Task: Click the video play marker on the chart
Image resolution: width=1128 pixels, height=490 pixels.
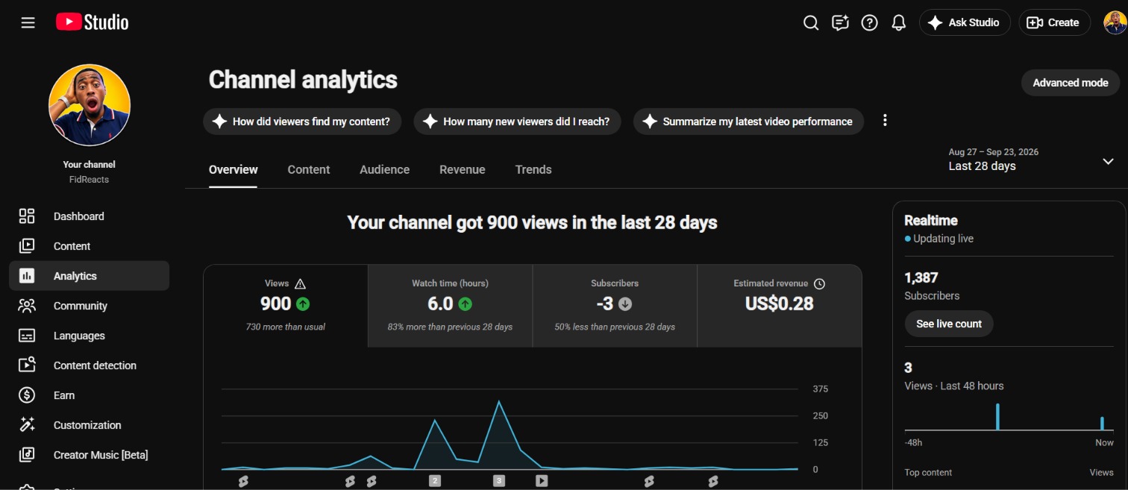Action: [542, 481]
